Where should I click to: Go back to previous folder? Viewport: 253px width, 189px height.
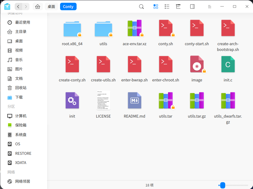(x=18, y=7)
